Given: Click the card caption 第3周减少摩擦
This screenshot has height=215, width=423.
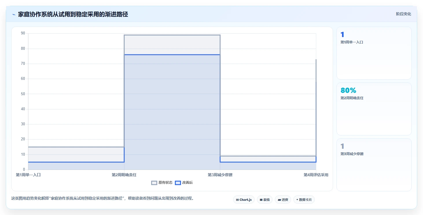Looking at the screenshot, I should click(352, 154).
